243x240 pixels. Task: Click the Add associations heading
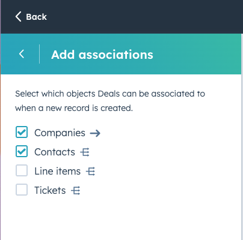point(102,55)
